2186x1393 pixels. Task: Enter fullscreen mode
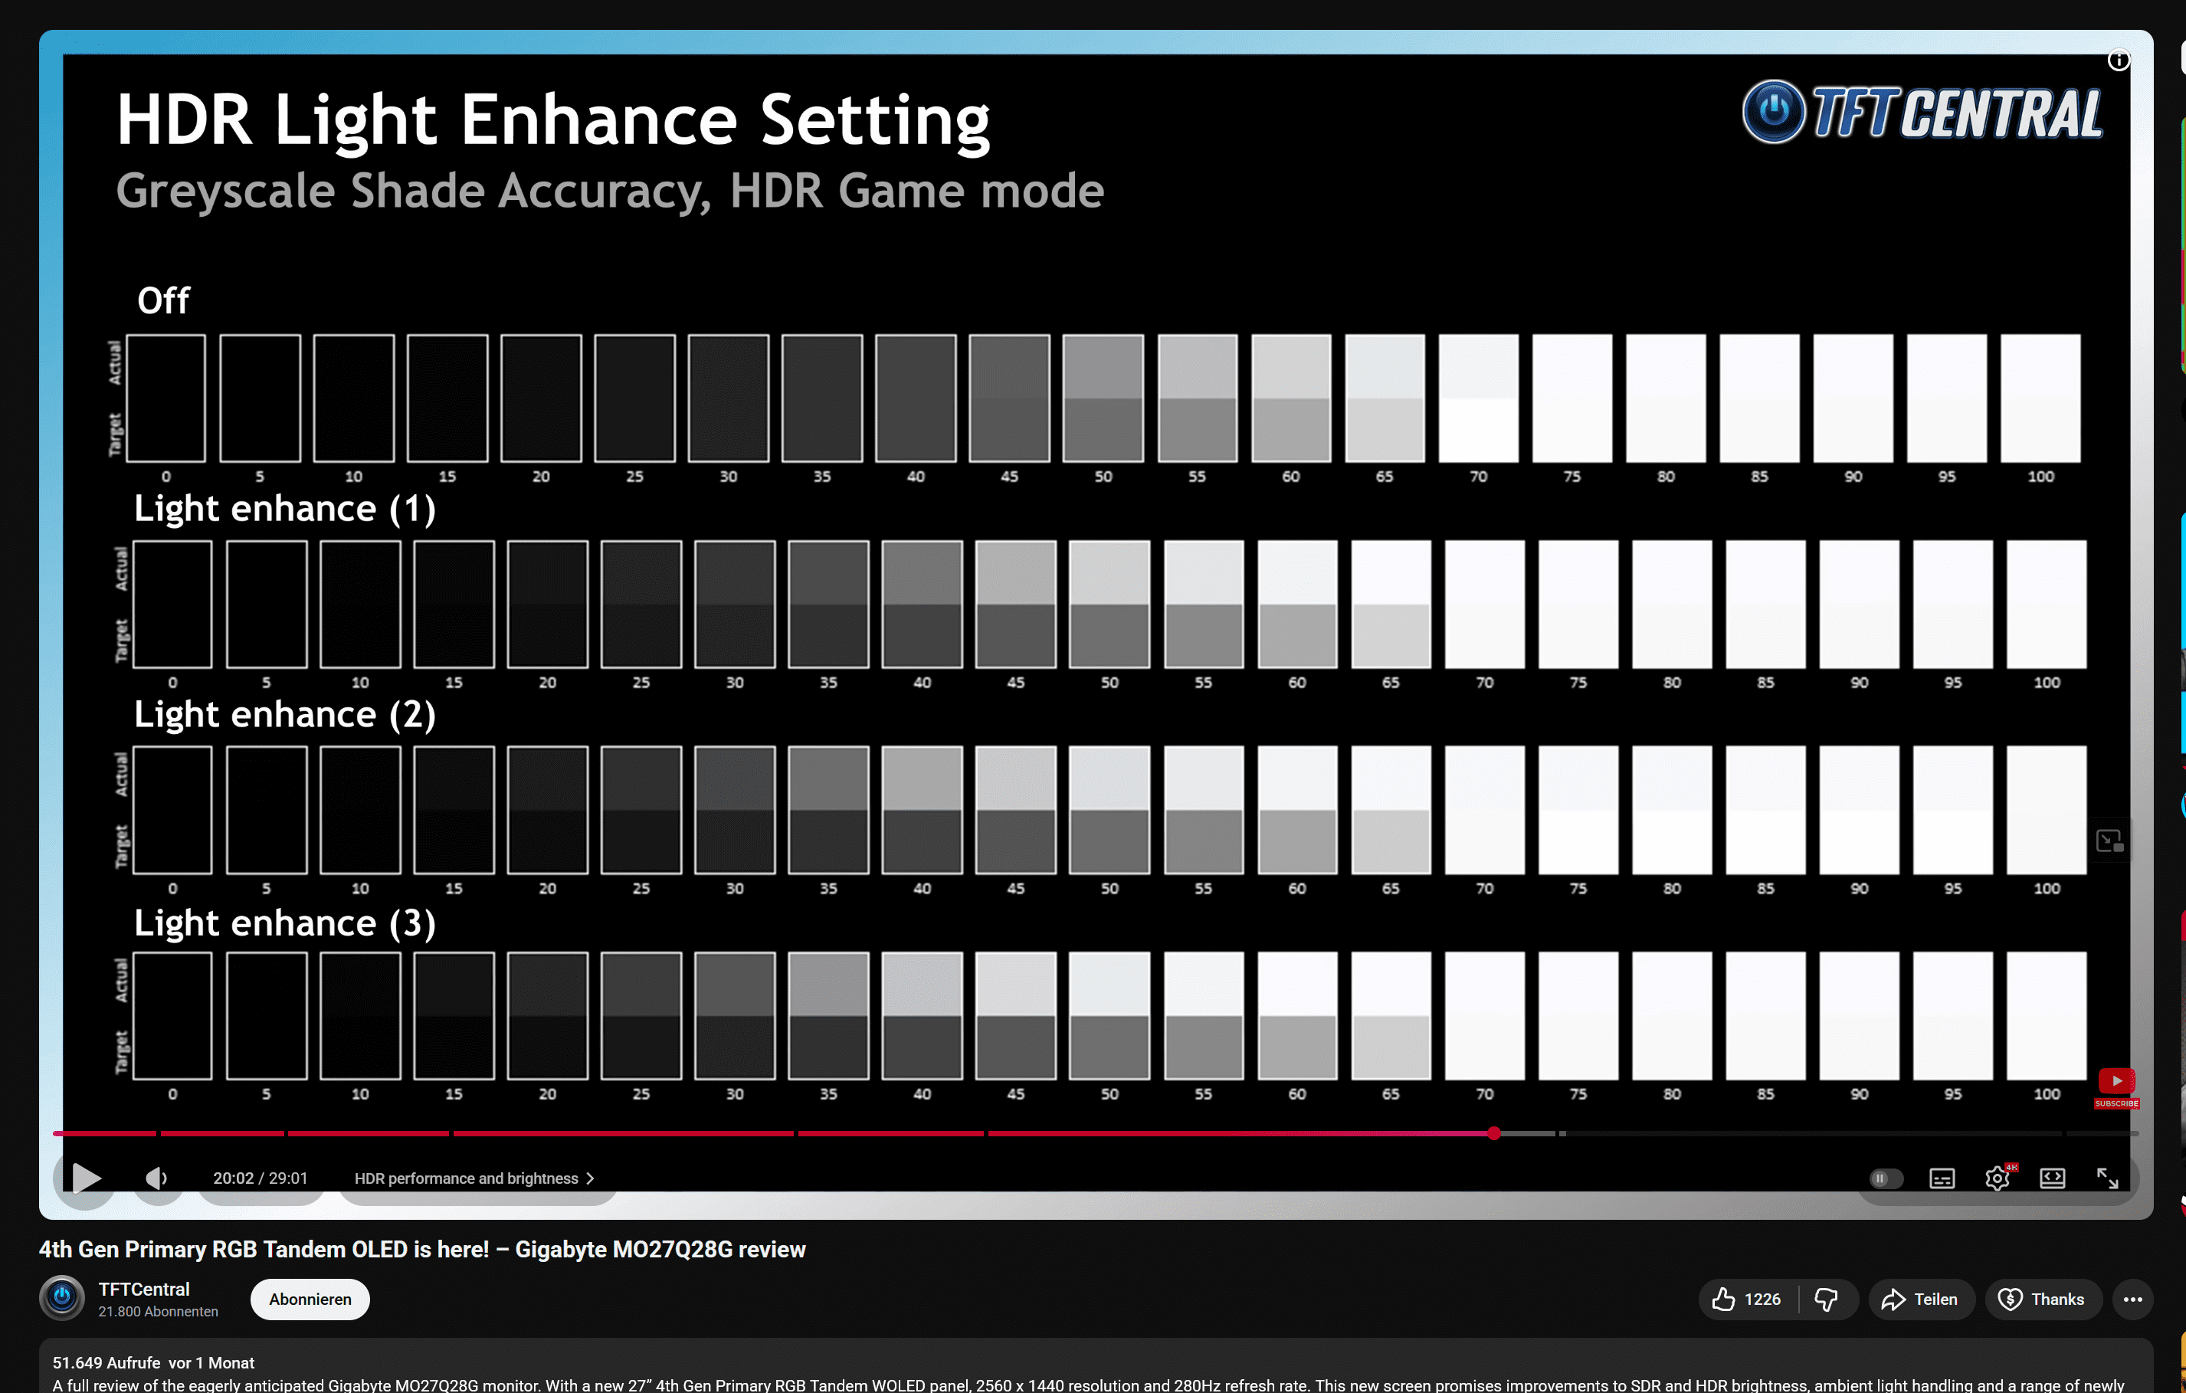(x=2107, y=1178)
